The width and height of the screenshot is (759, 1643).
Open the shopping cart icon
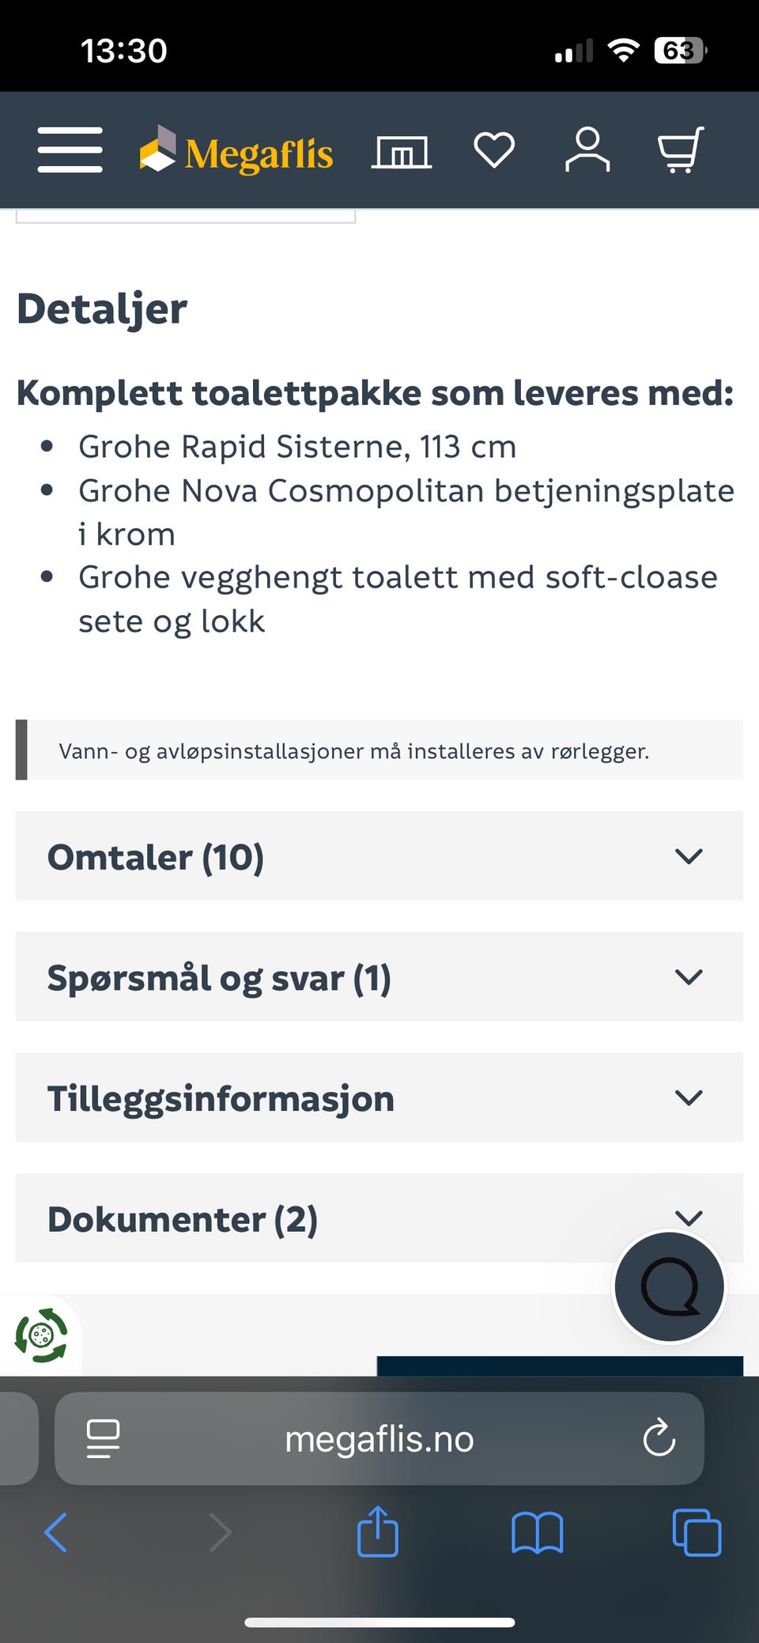click(x=681, y=150)
